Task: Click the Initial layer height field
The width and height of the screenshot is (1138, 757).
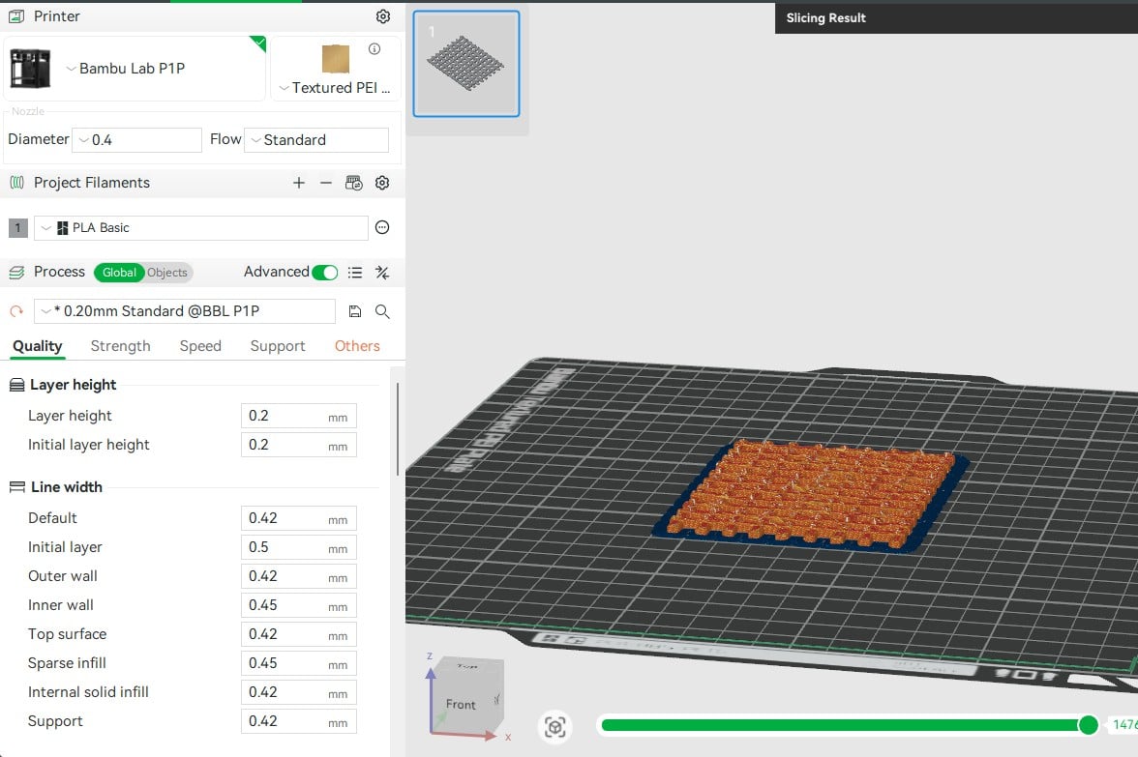Action: pos(298,445)
